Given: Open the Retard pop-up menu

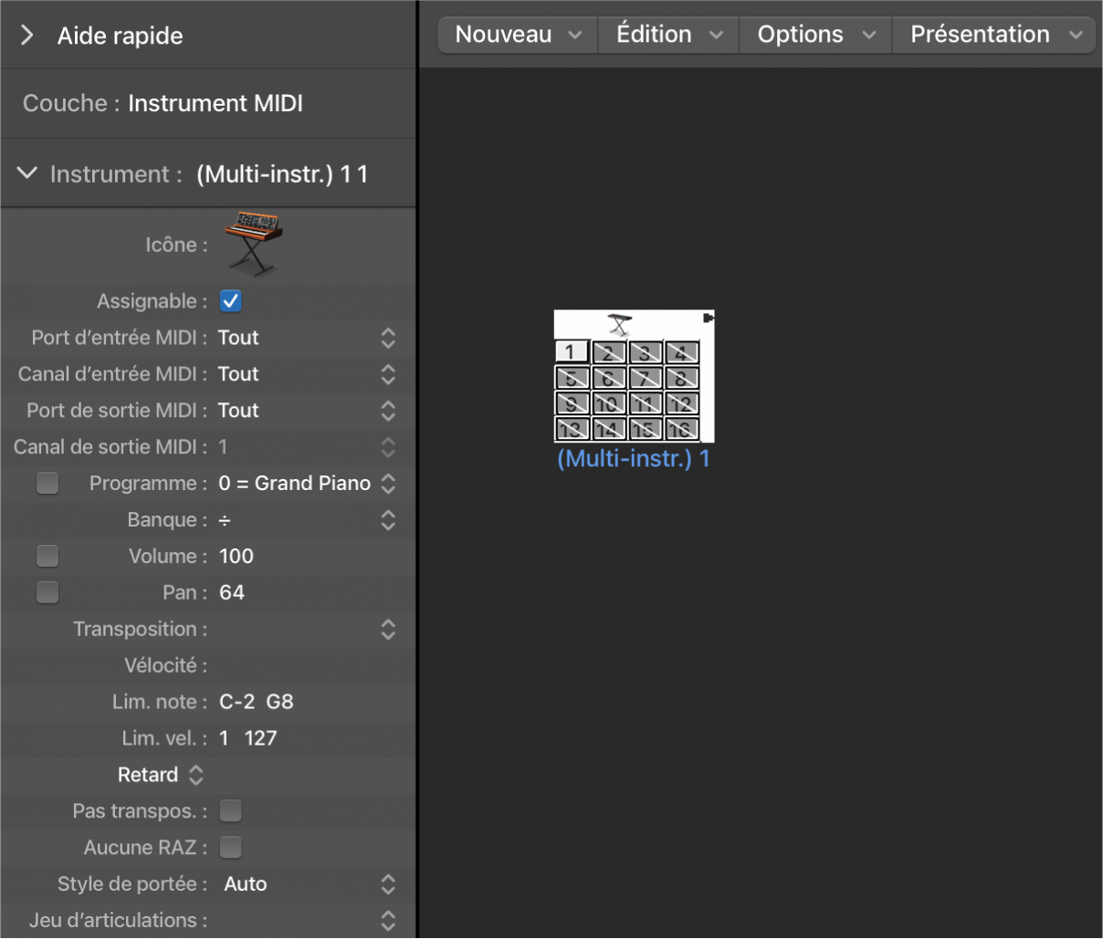Looking at the screenshot, I should (161, 775).
